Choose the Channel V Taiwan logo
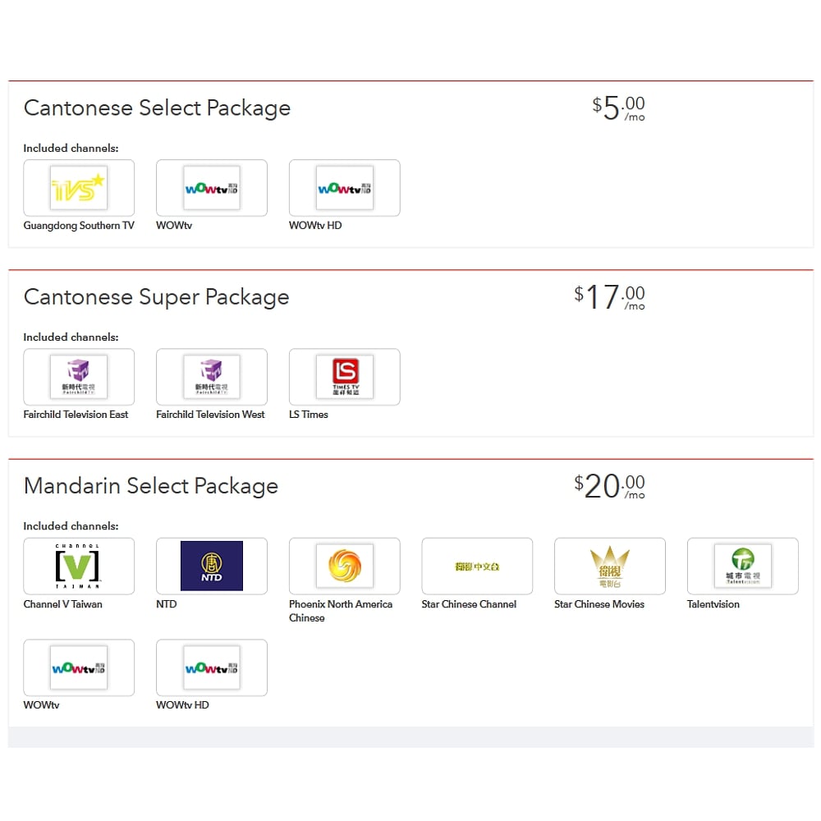 coord(79,566)
